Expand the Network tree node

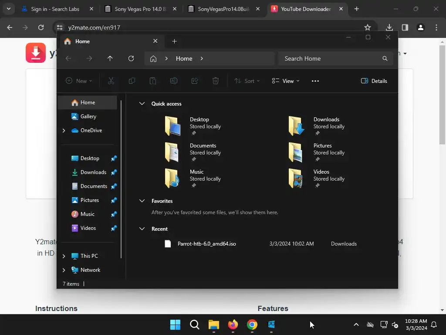click(x=64, y=270)
